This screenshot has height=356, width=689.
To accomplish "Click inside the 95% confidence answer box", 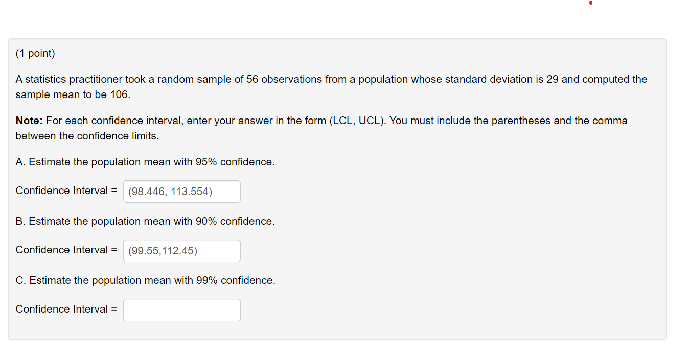I will pos(181,191).
